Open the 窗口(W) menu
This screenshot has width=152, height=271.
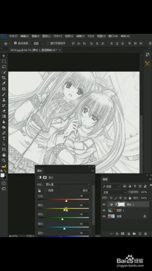(x=113, y=36)
